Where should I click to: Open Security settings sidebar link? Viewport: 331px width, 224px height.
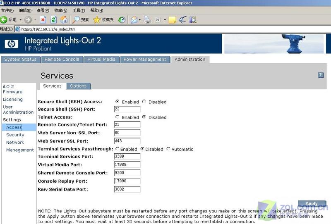[15, 135]
